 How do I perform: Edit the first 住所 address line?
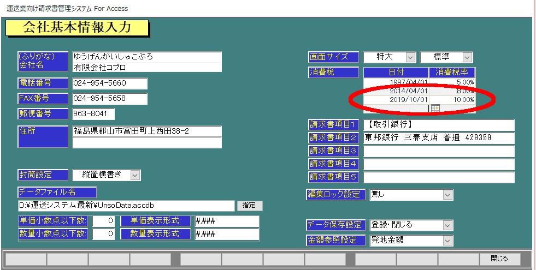[x=147, y=131]
